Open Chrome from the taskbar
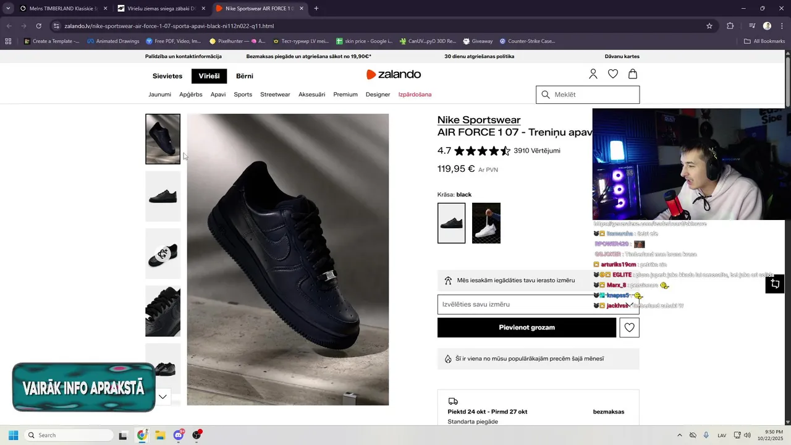Viewport: 791px width, 445px height. (142, 435)
